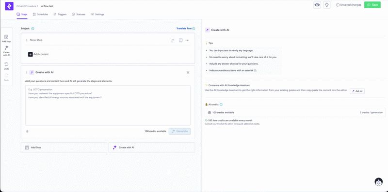Click Create with AI in the left sidebar
This screenshot has height=192, width=388.
point(6,51)
